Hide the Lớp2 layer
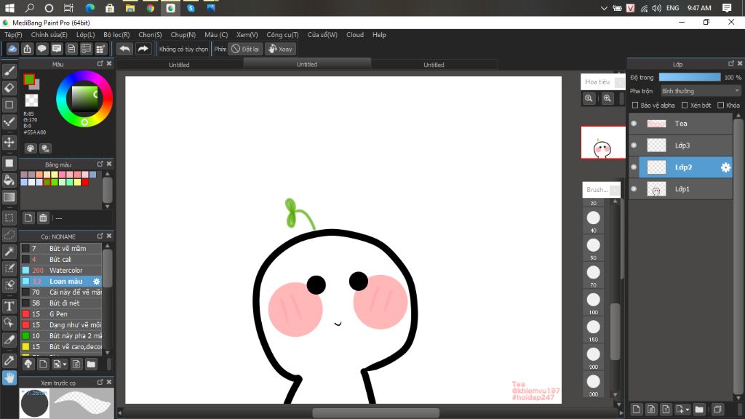Image resolution: width=745 pixels, height=419 pixels. point(634,167)
